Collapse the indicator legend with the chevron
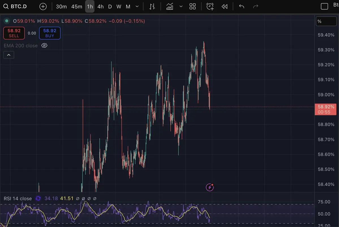The width and height of the screenshot is (339, 227). [9, 55]
